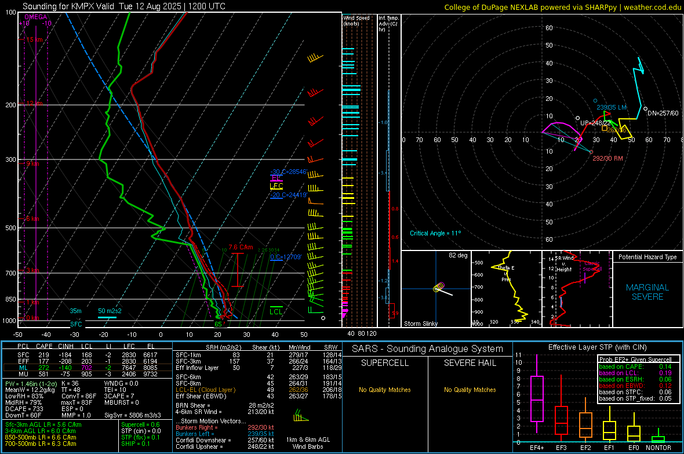Click the '82 deg' slinky tilt value
This screenshot has height=454, width=684.
coord(458,255)
